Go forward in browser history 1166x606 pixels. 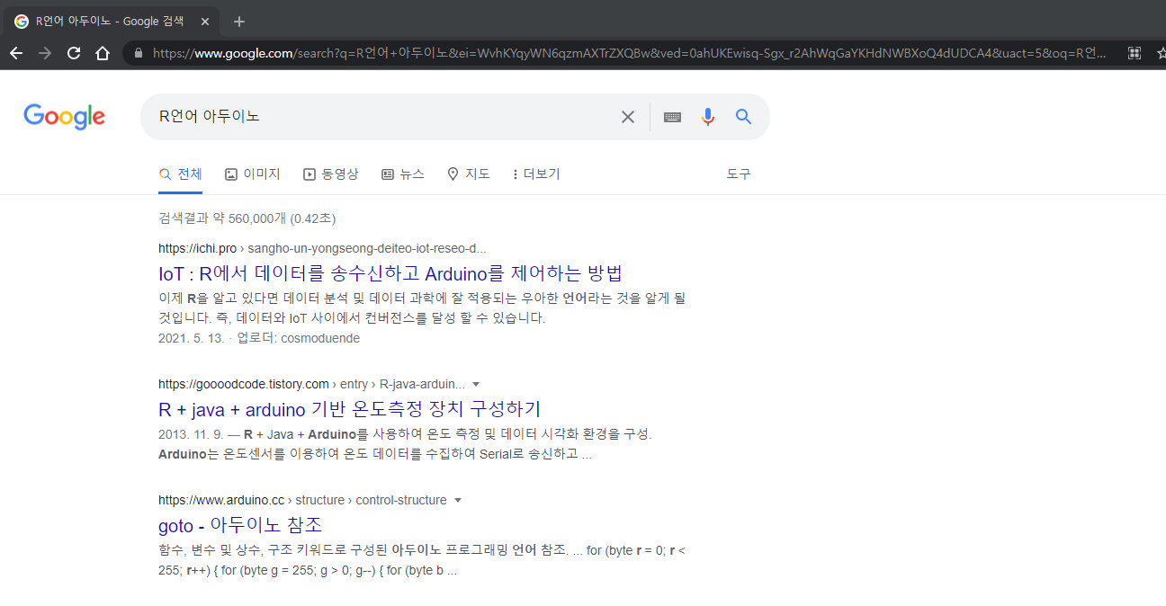coord(45,53)
